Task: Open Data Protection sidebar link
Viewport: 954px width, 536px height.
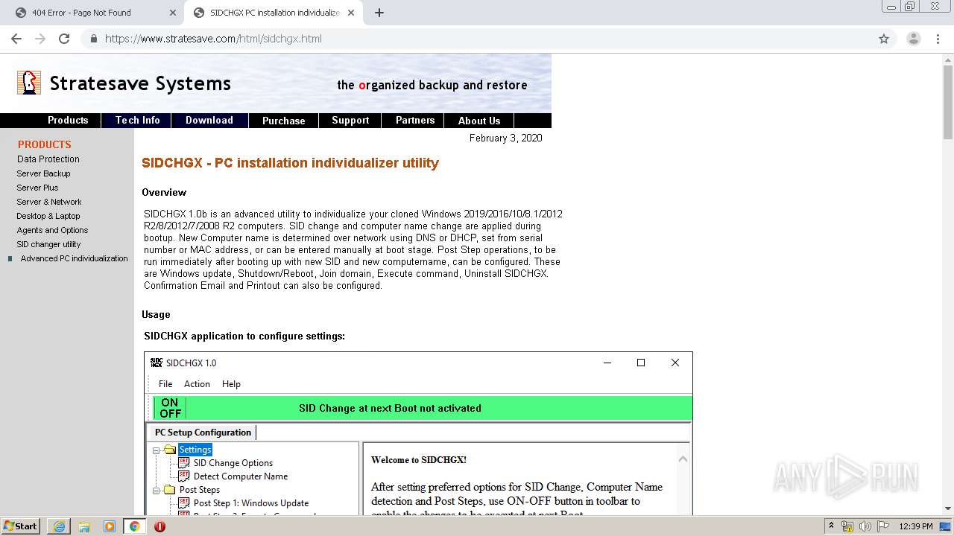Action: [x=48, y=159]
